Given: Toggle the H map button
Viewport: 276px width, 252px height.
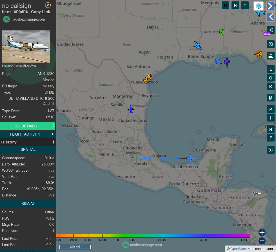Looking at the screenshot, I should click(235, 5).
